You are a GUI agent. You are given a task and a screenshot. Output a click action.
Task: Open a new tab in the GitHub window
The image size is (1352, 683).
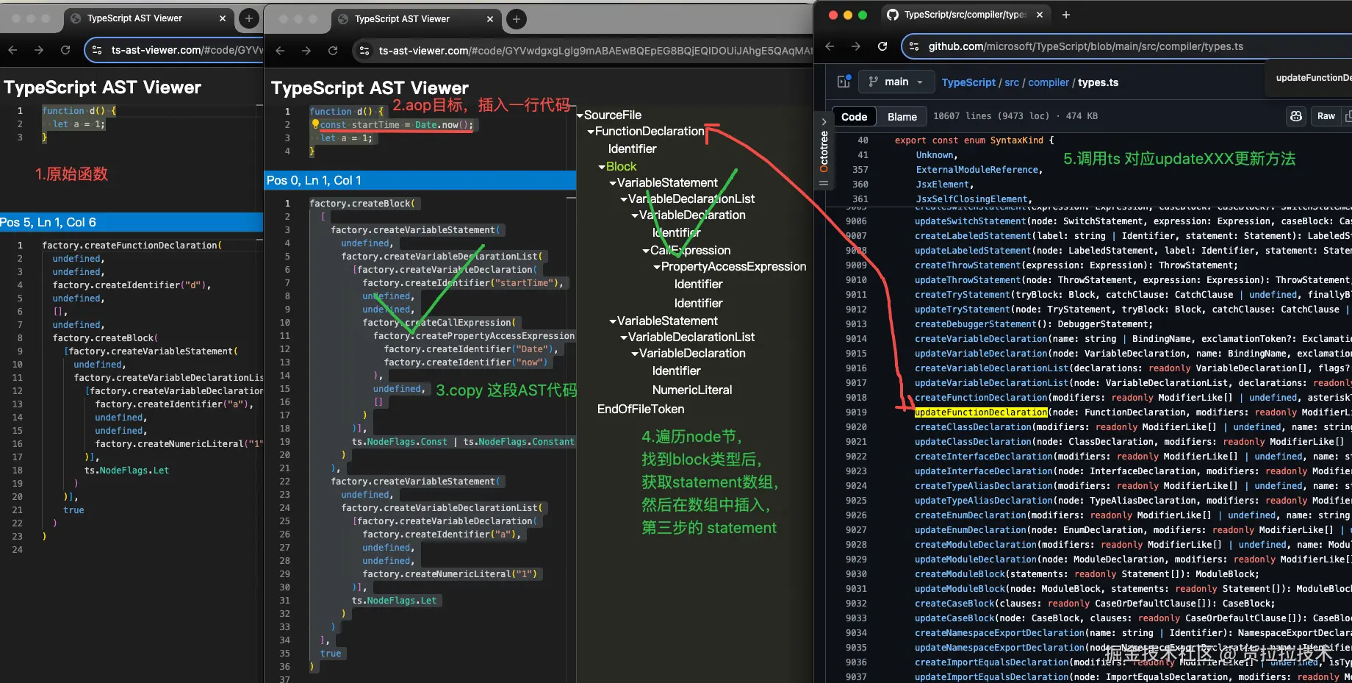click(x=1066, y=15)
